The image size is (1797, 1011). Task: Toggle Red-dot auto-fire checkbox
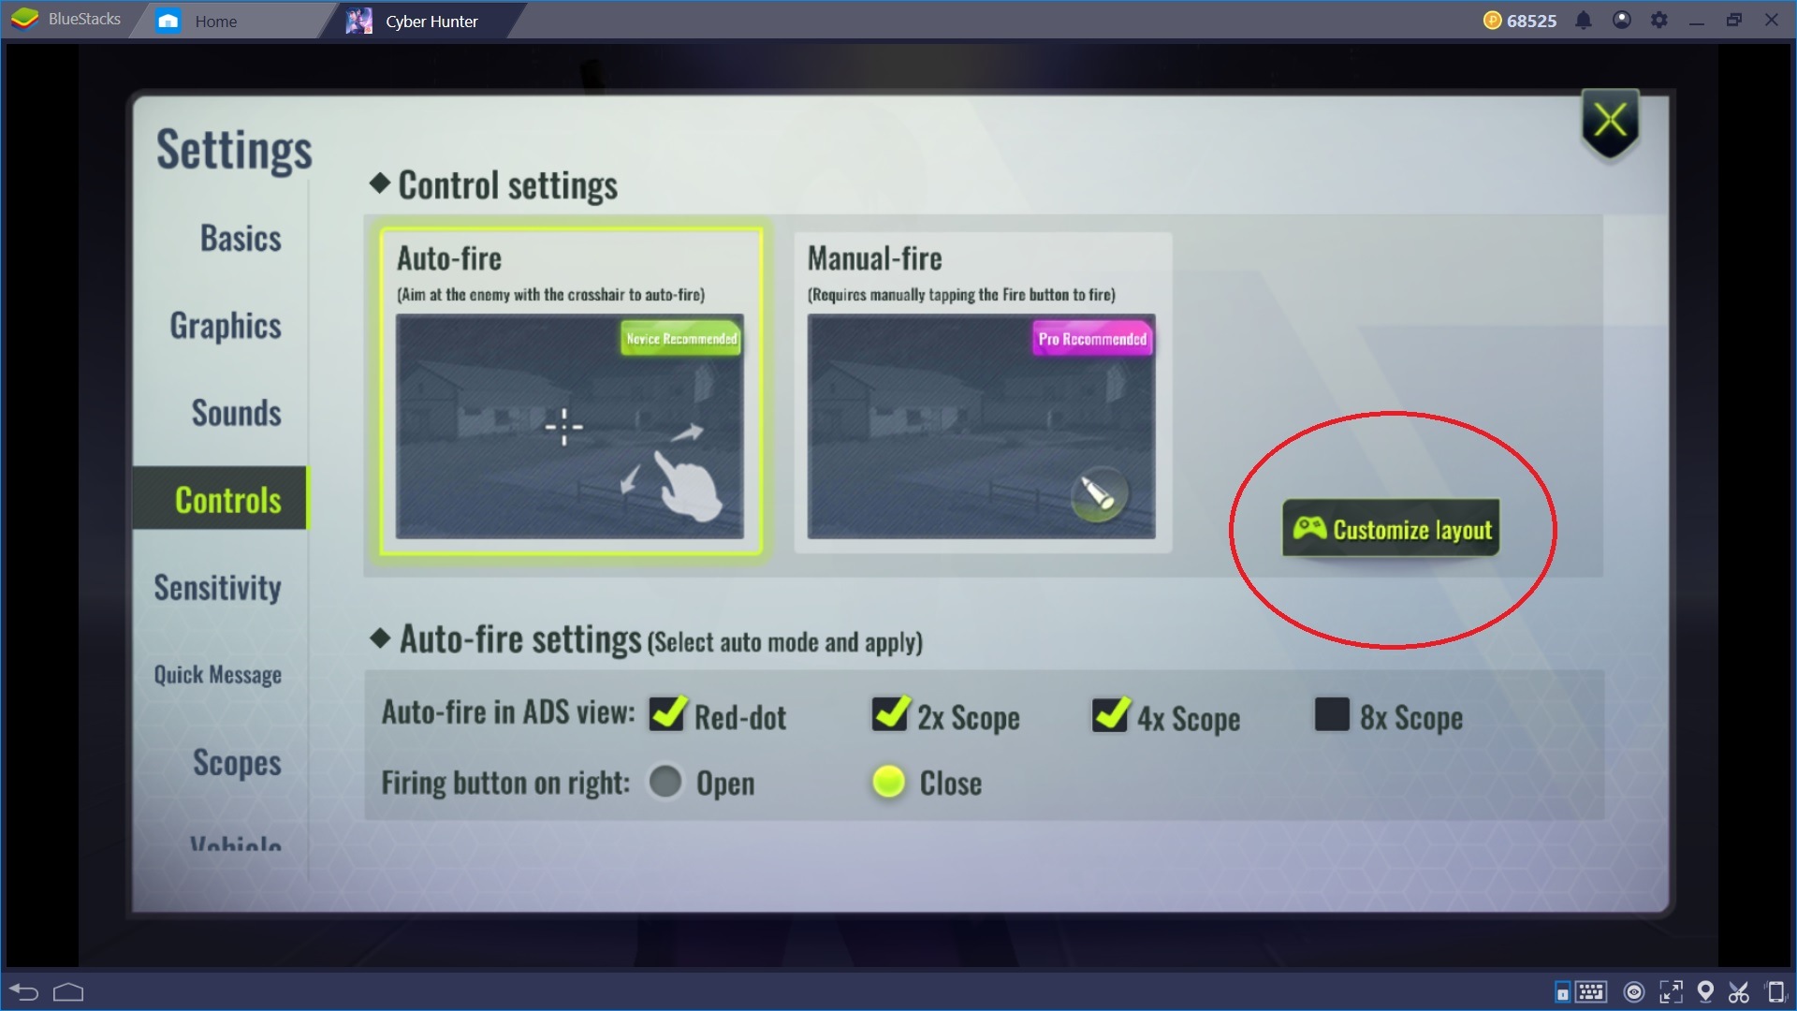[x=666, y=717]
